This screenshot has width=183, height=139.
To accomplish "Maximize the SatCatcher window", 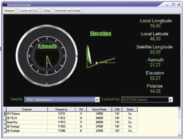I will (x=173, y=5).
